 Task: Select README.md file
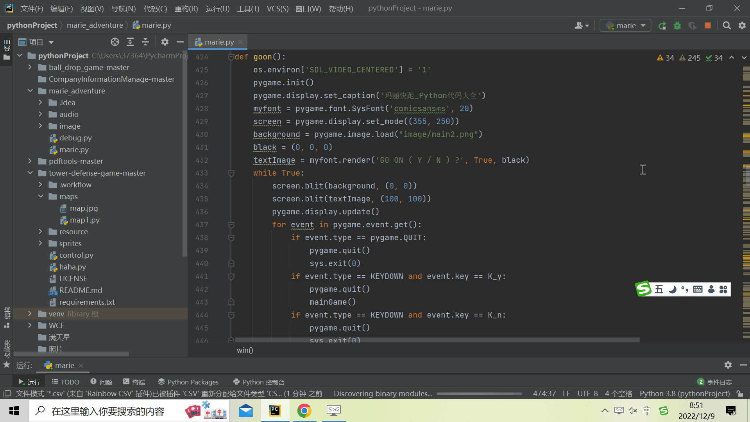coord(81,290)
